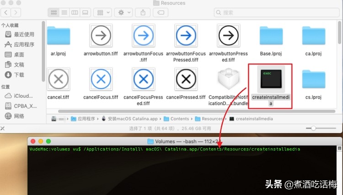Go back in Finder history
The width and height of the screenshot is (343, 195).
[6, 12]
